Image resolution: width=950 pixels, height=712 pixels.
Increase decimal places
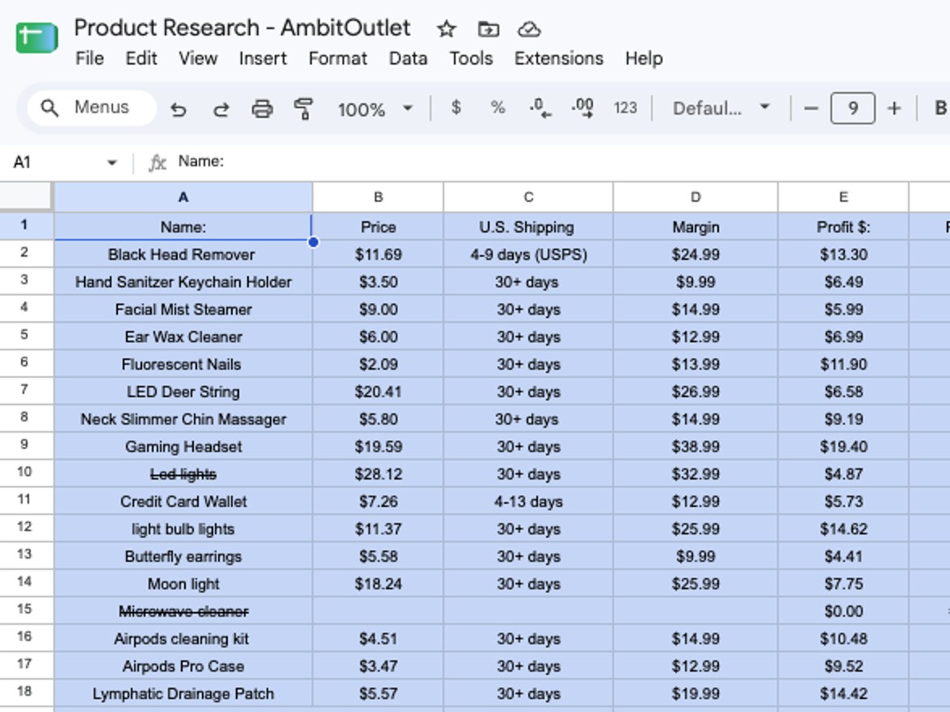point(582,108)
